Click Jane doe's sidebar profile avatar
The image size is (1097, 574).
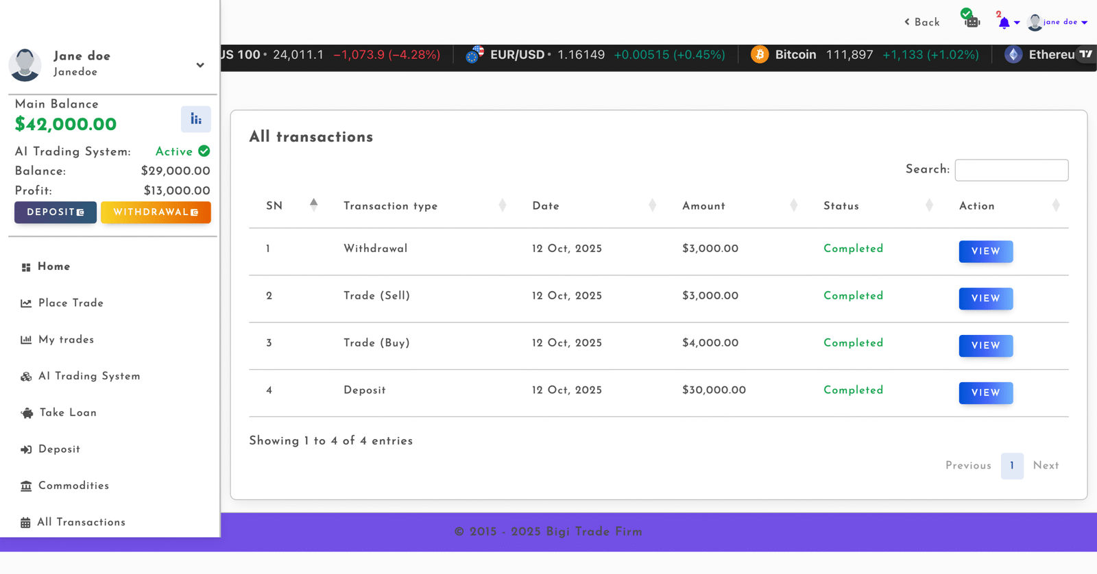tap(25, 64)
